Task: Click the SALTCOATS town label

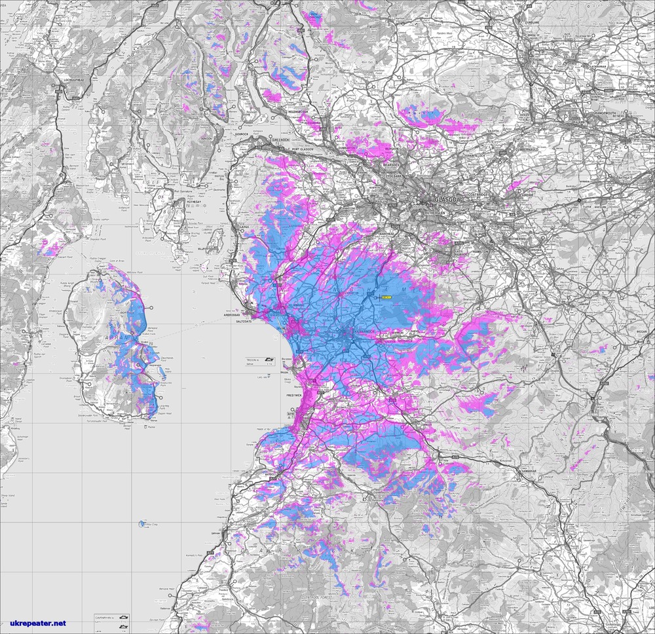Action: pyautogui.click(x=244, y=322)
